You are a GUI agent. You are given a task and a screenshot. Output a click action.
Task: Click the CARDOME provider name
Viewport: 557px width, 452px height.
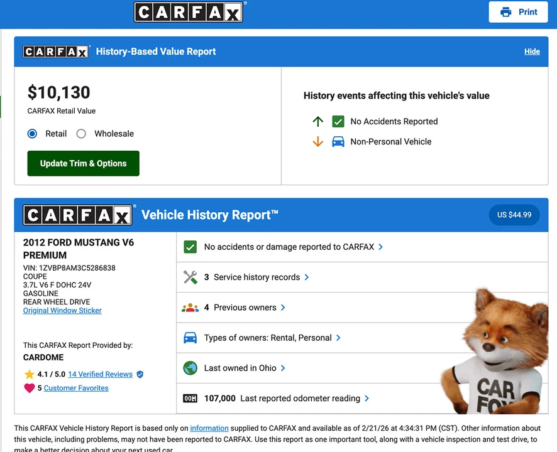43,358
